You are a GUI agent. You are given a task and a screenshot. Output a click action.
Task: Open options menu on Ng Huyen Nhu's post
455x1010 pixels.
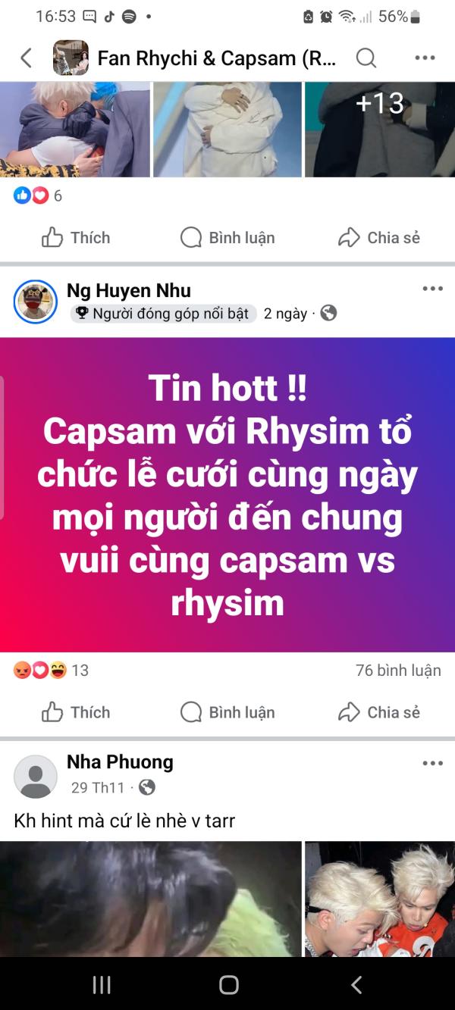pos(432,289)
